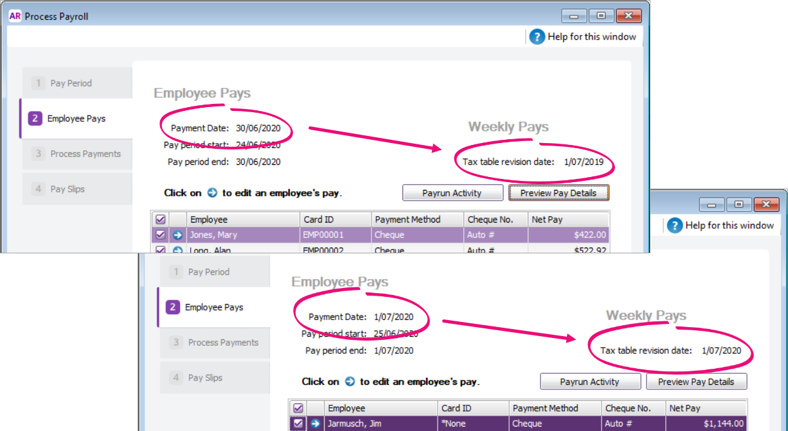The height and width of the screenshot is (431, 788).
Task: Minimize the Process Payroll window
Action: click(574, 16)
